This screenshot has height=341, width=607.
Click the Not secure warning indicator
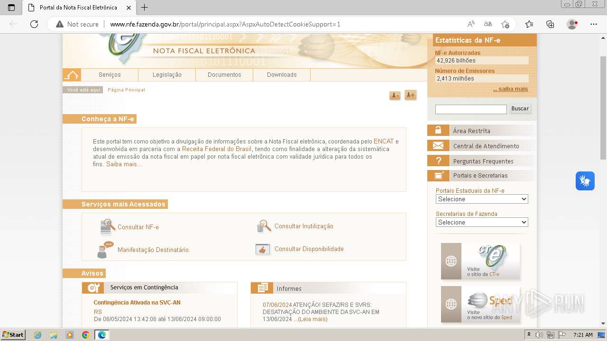click(x=77, y=24)
